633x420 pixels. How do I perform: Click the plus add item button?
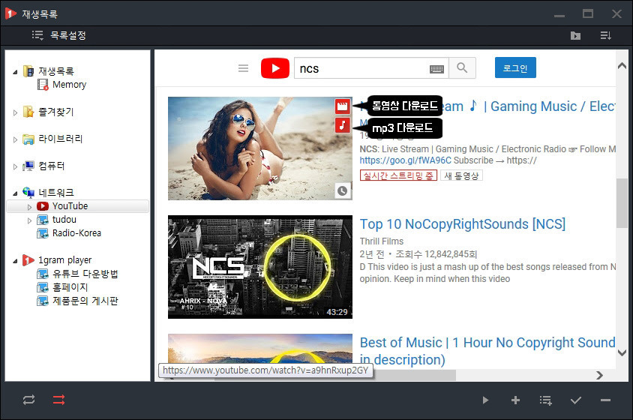click(515, 400)
